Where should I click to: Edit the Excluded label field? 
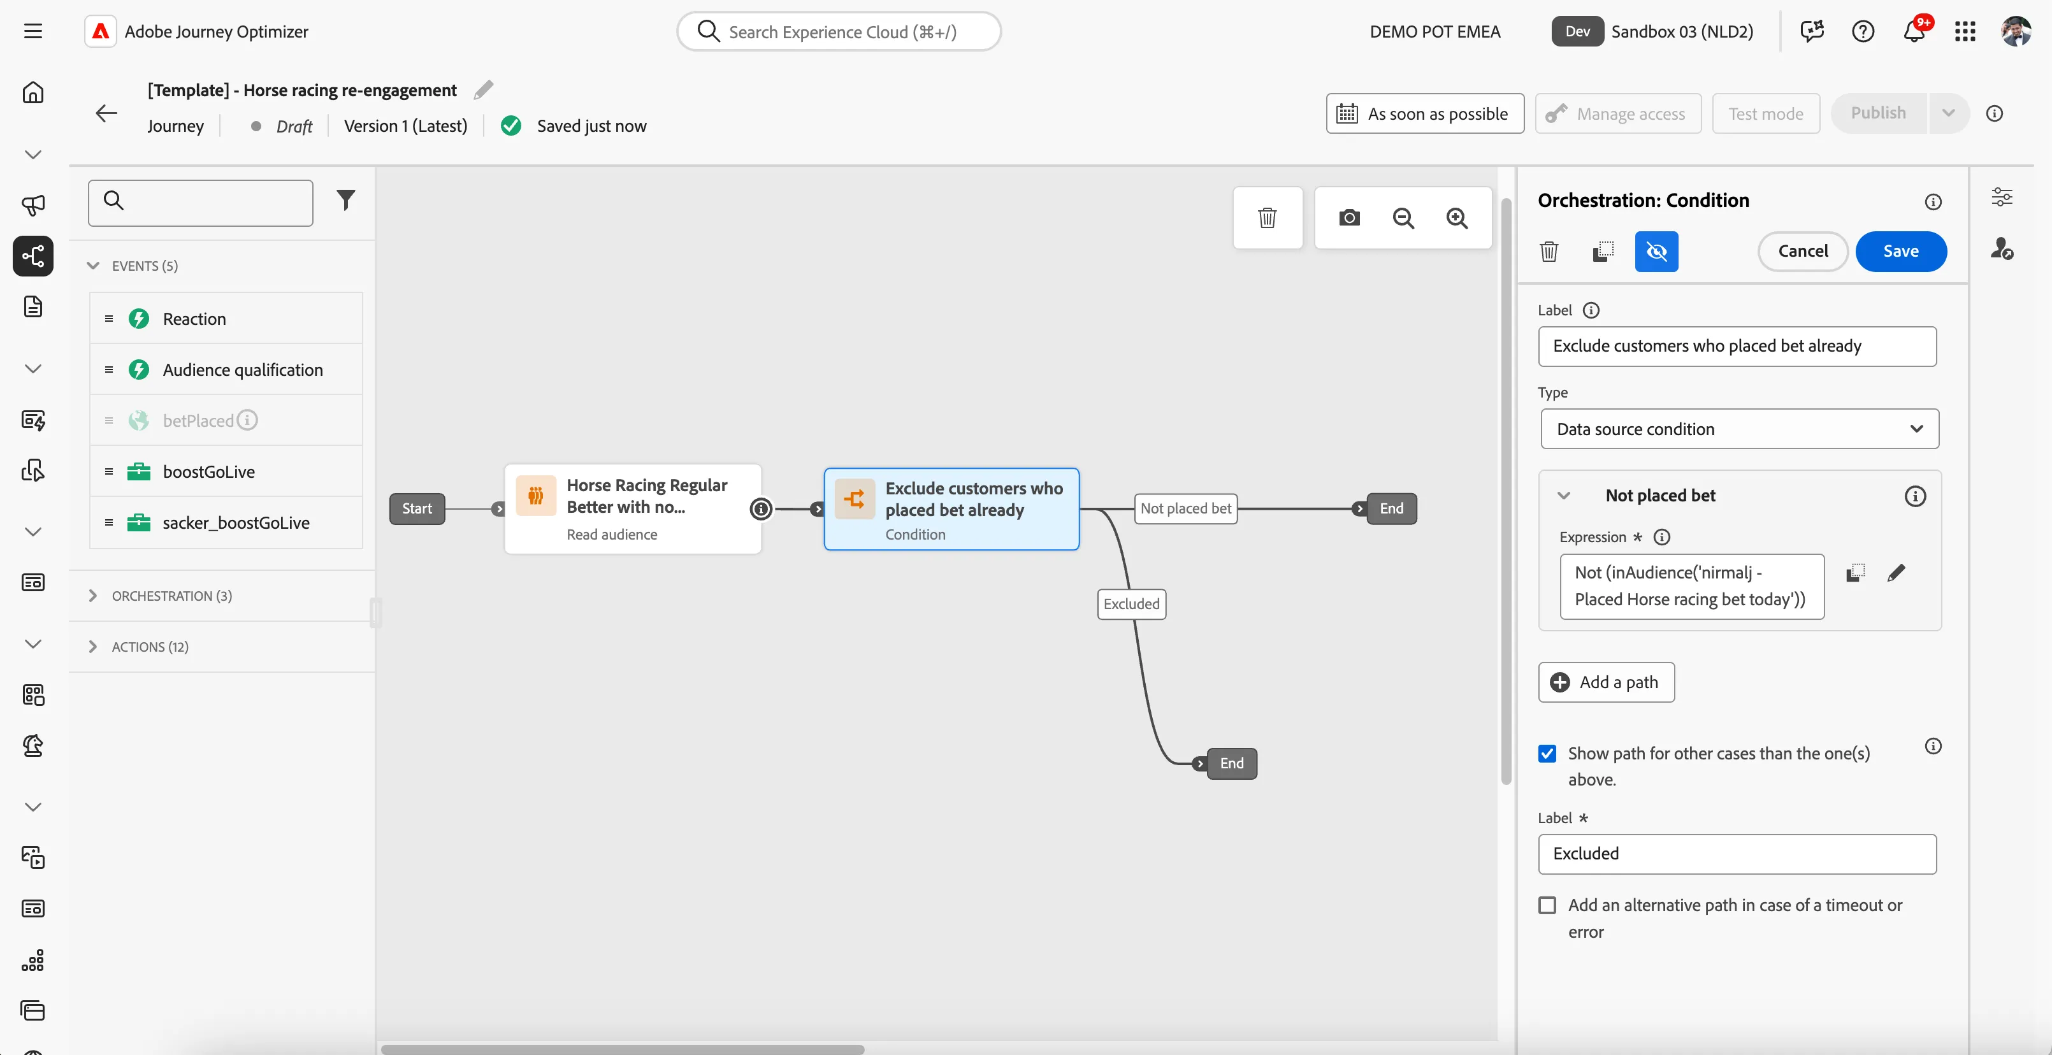1737,854
